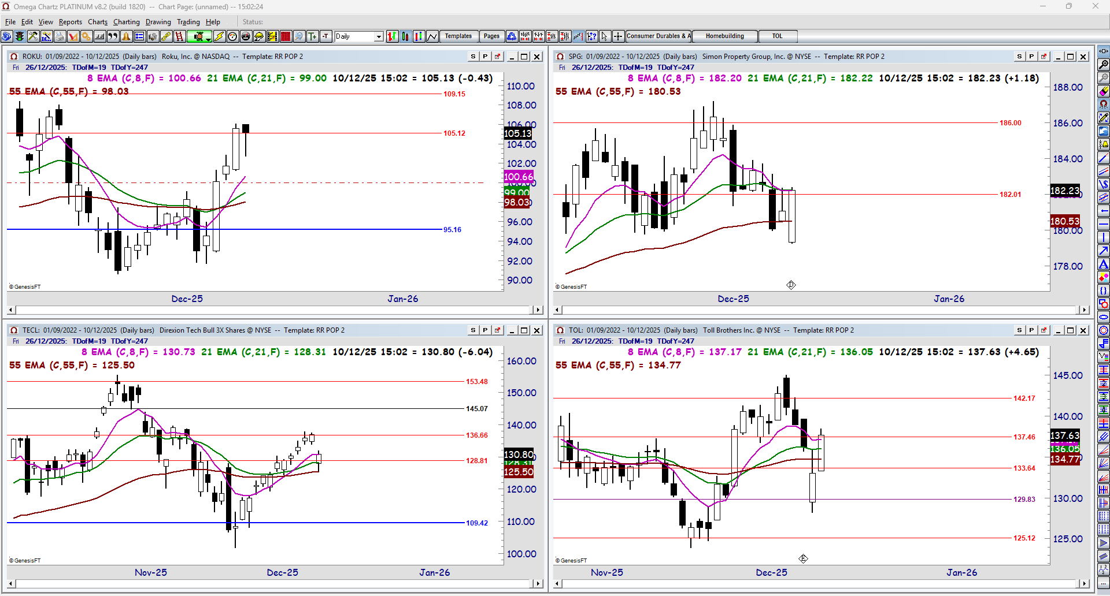Open the color palette drawing tool
The width and height of the screenshot is (1110, 596).
(1104, 277)
